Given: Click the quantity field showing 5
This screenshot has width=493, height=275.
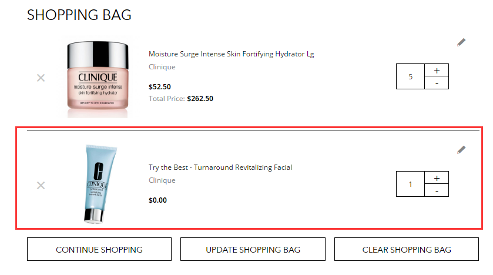Looking at the screenshot, I should pyautogui.click(x=410, y=76).
